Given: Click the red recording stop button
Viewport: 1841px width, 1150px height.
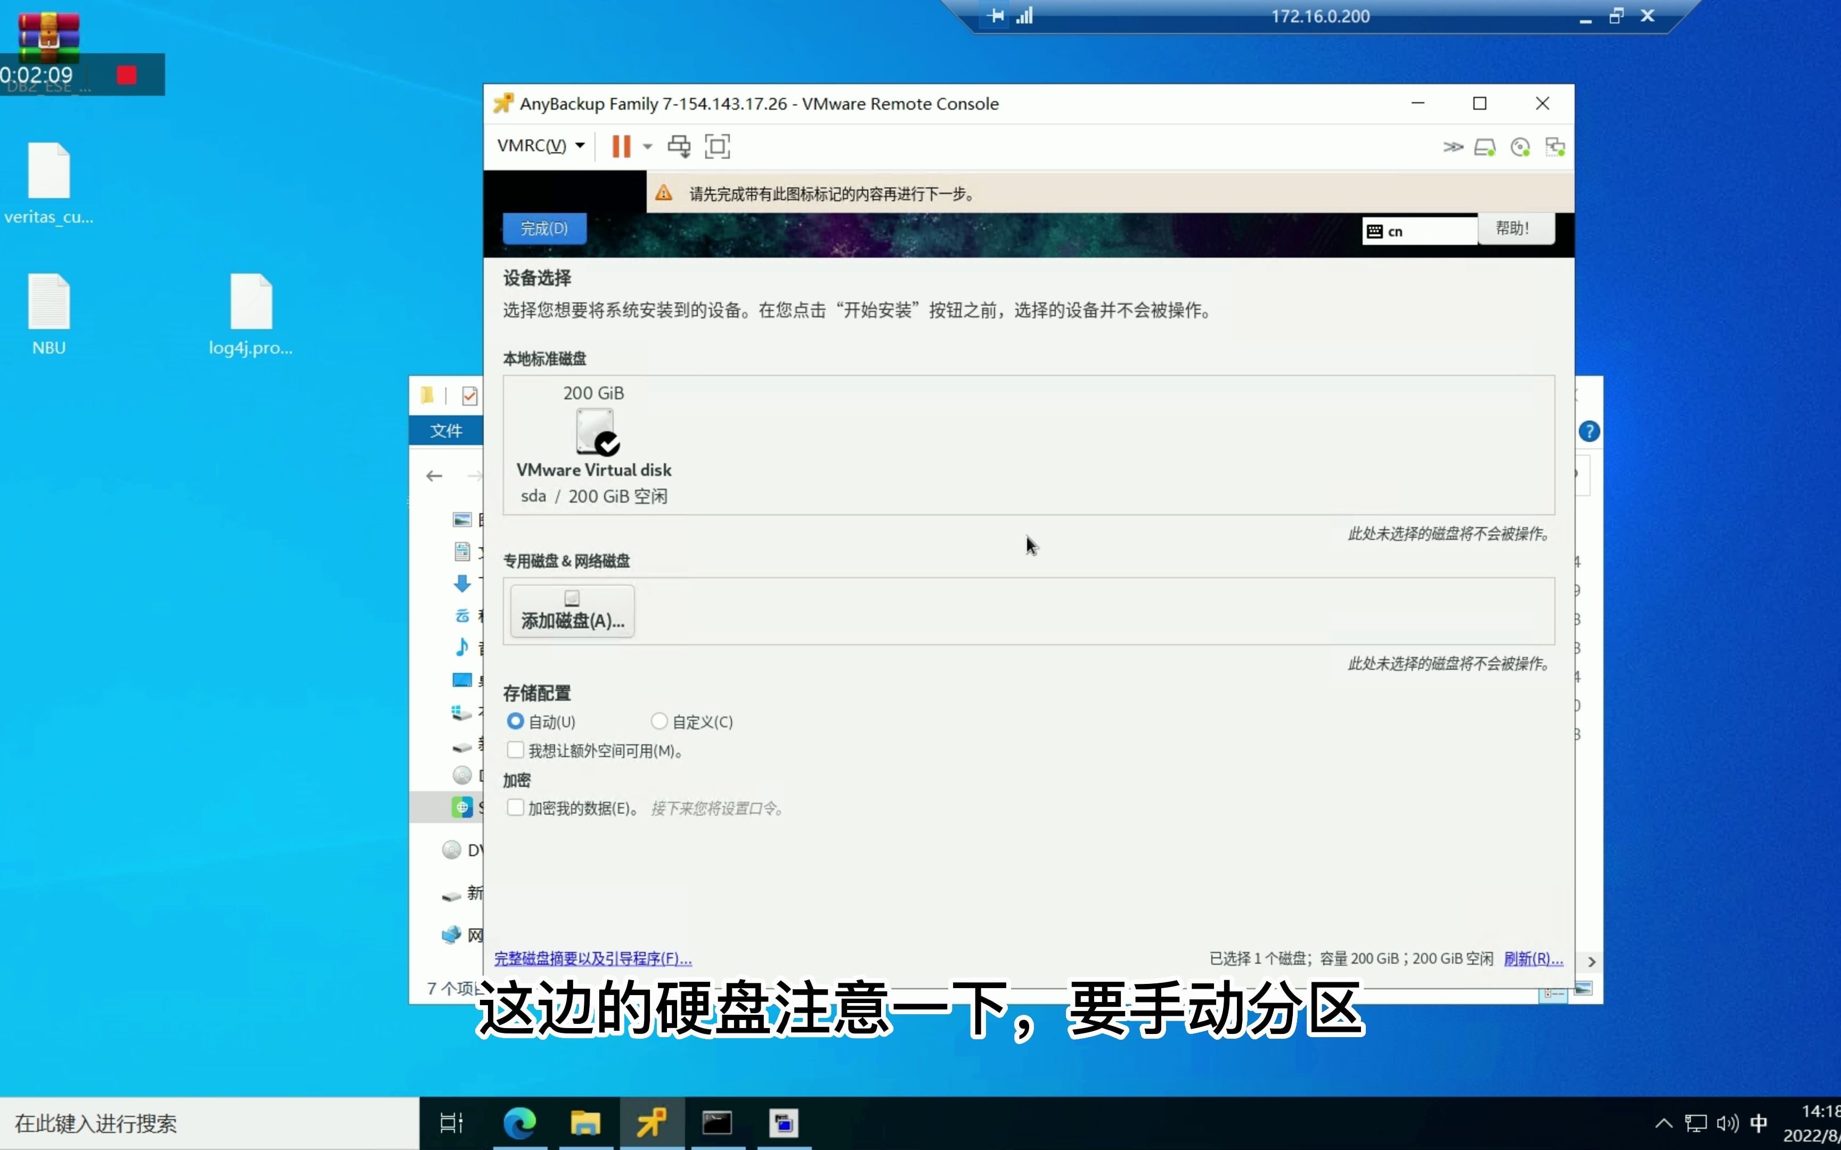Looking at the screenshot, I should 126,75.
